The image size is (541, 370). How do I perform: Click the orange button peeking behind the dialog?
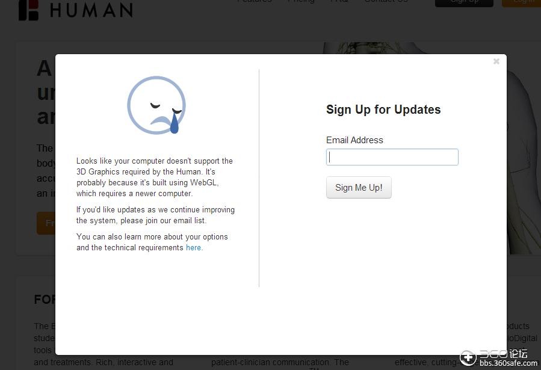[46, 223]
